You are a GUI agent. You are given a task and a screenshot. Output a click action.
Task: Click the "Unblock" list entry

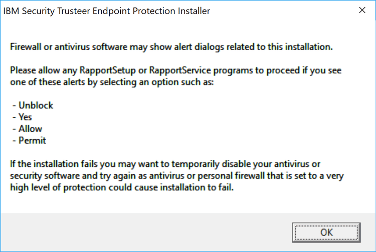point(35,105)
